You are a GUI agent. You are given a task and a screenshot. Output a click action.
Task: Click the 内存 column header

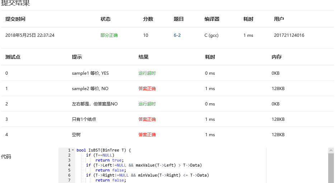pyautogui.click(x=277, y=57)
